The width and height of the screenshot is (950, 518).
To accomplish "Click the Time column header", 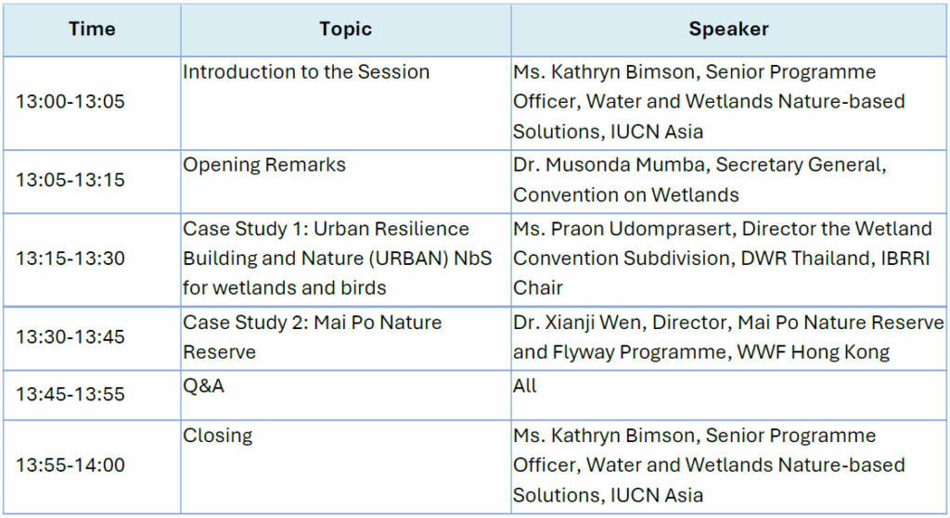I will coord(92,30).
